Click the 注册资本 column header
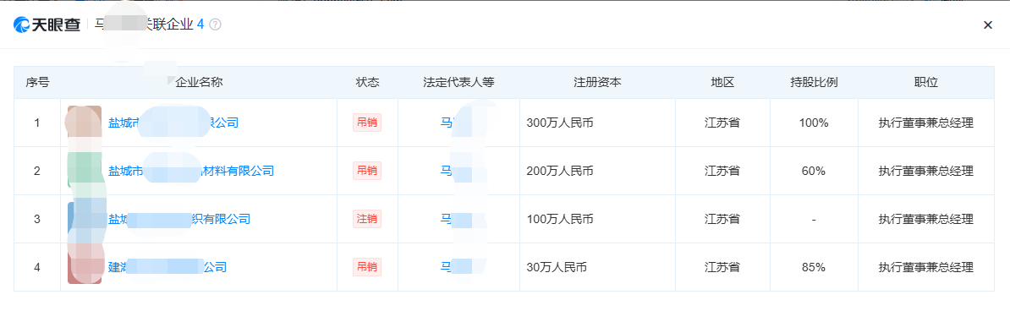This screenshot has width=1010, height=322. [x=597, y=83]
